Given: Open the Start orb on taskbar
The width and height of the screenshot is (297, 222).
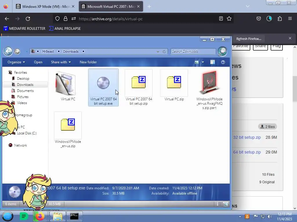Looking at the screenshot, I should click(8, 217).
